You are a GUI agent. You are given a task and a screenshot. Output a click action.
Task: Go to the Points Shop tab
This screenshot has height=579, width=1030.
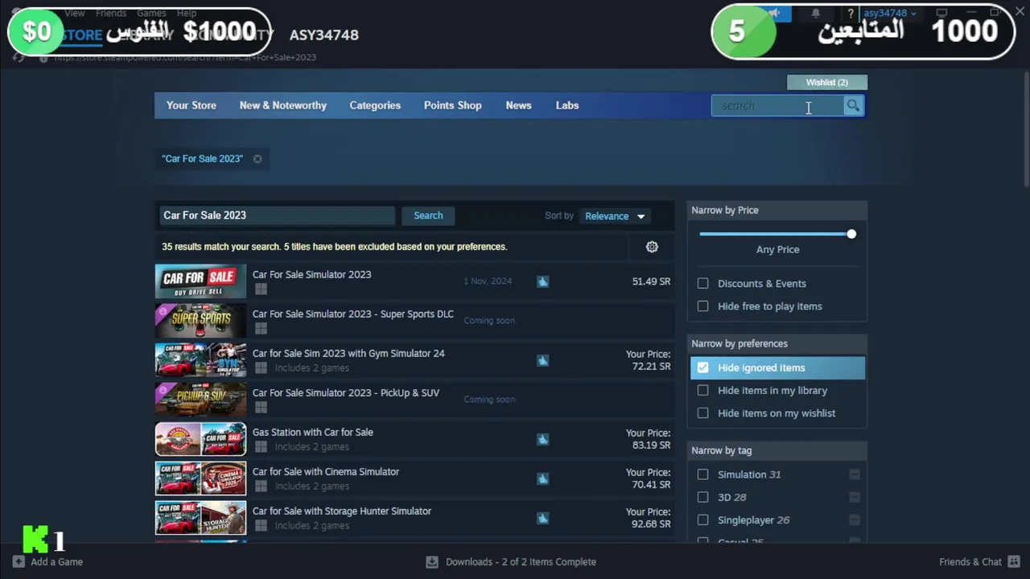point(452,105)
